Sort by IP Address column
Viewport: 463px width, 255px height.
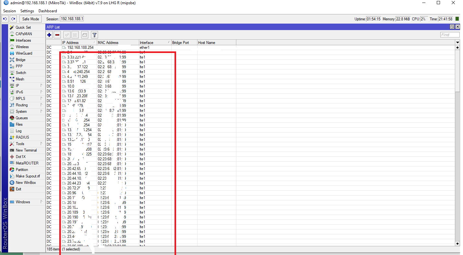pyautogui.click(x=79, y=42)
